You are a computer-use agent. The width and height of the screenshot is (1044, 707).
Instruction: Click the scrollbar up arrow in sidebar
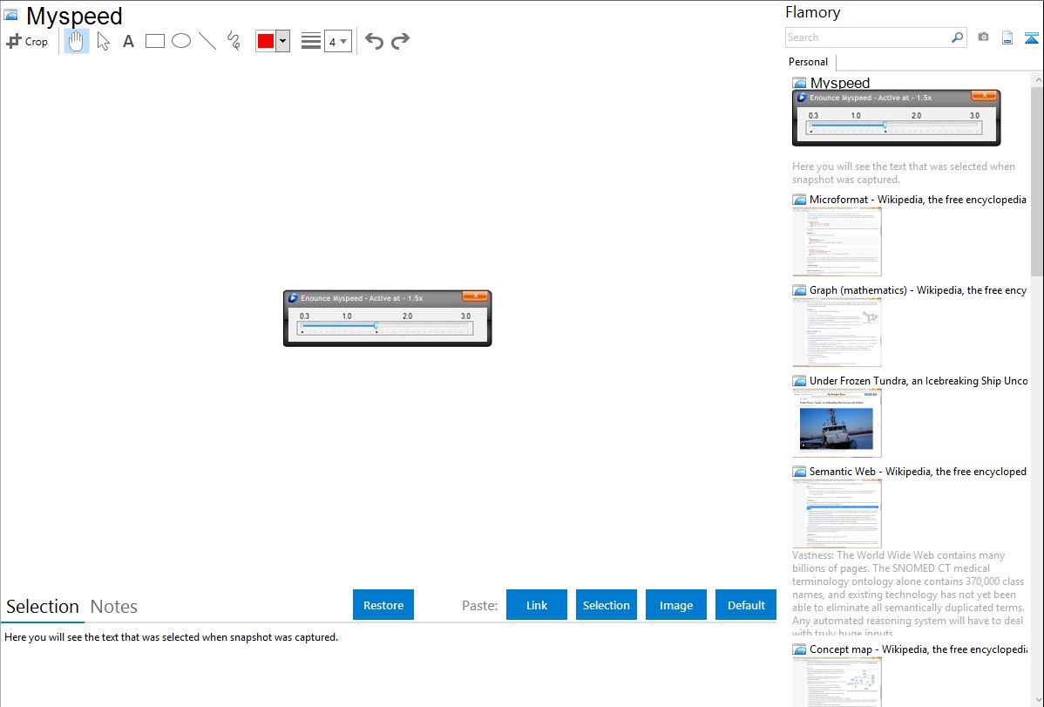[1037, 79]
